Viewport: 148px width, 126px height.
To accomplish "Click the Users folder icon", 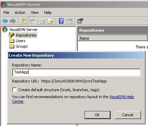I will (12, 41).
